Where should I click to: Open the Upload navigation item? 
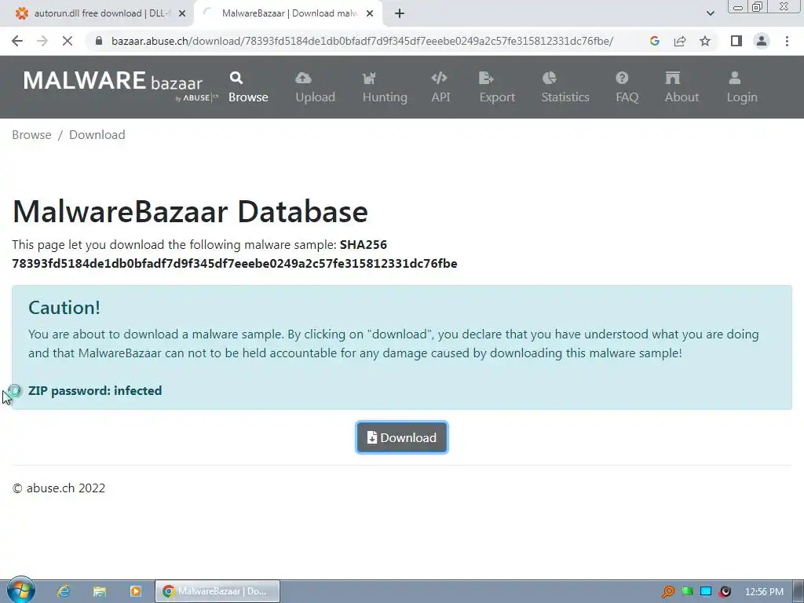(315, 87)
